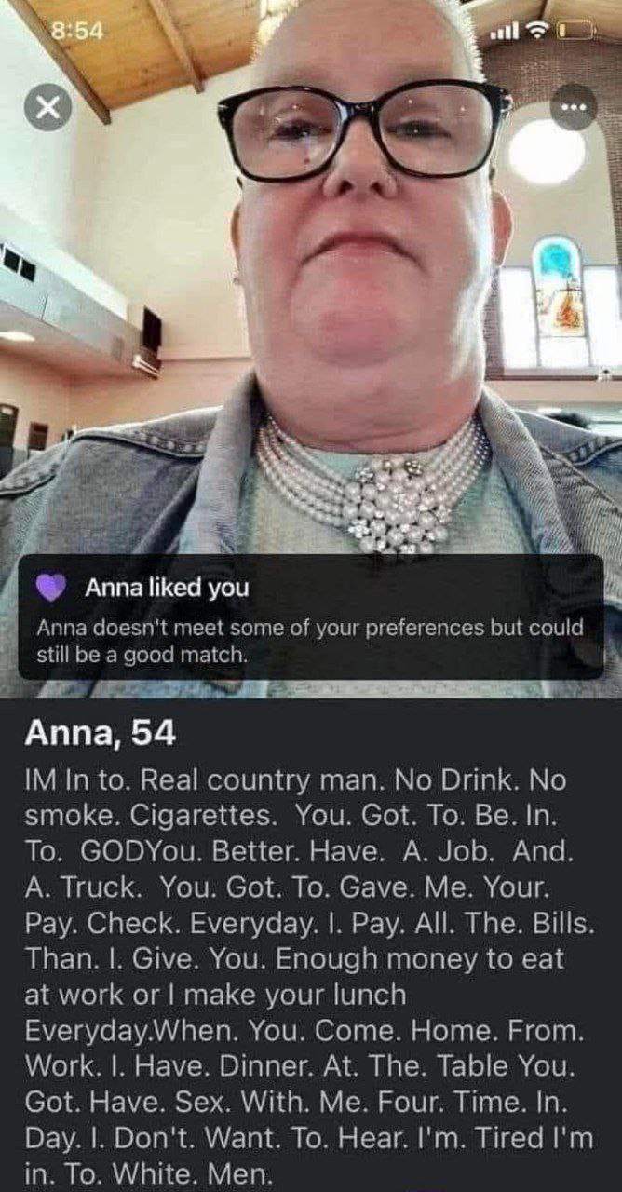Tap the name "Anna, 54"
The height and width of the screenshot is (1192, 622).
[100, 734]
